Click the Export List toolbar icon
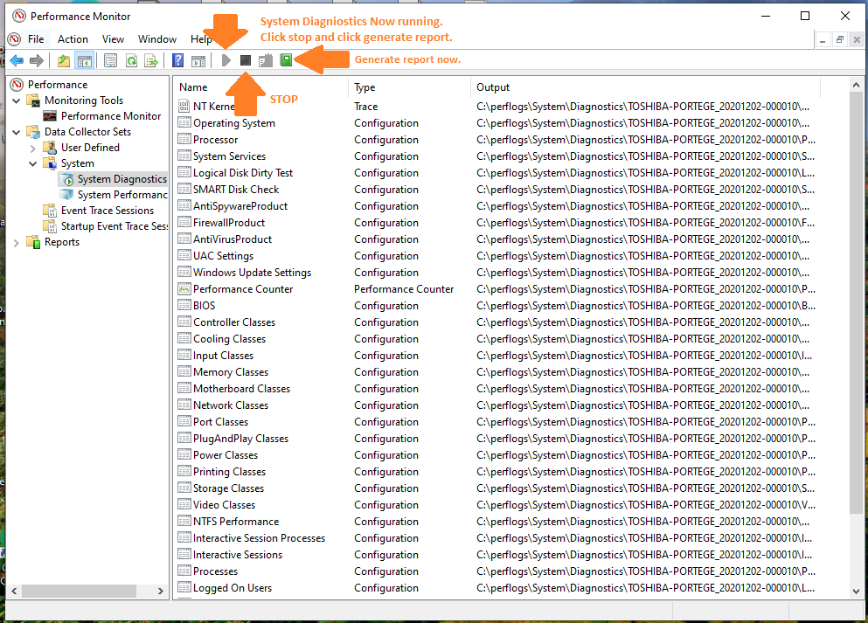 coord(151,60)
